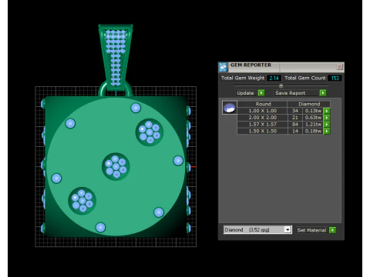Select the upper-right gem cluster on the pendant
Screen dimensions: 370x277
pyautogui.click(x=150, y=132)
